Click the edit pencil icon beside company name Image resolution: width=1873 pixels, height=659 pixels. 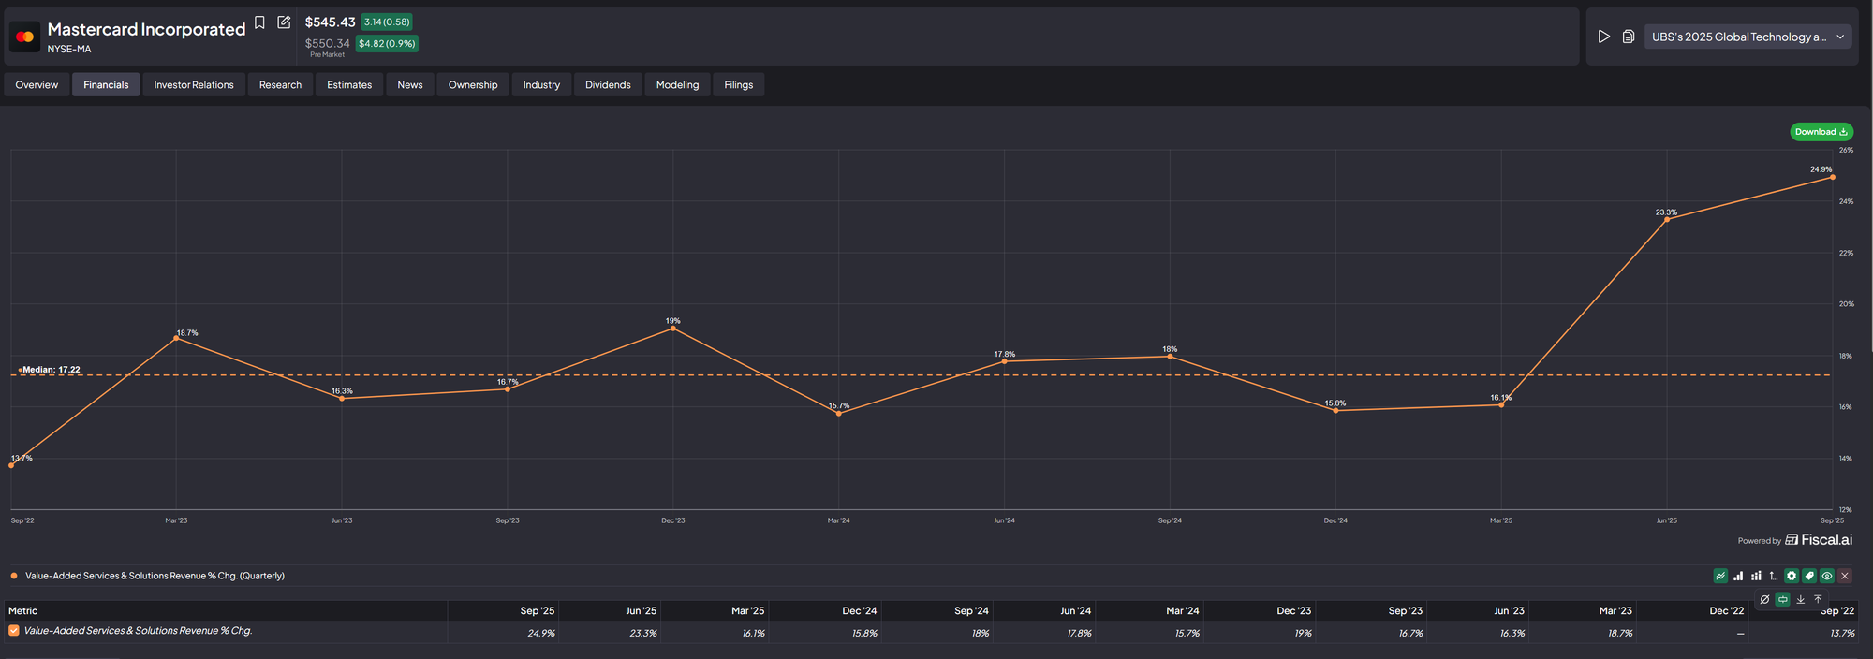[x=284, y=22]
